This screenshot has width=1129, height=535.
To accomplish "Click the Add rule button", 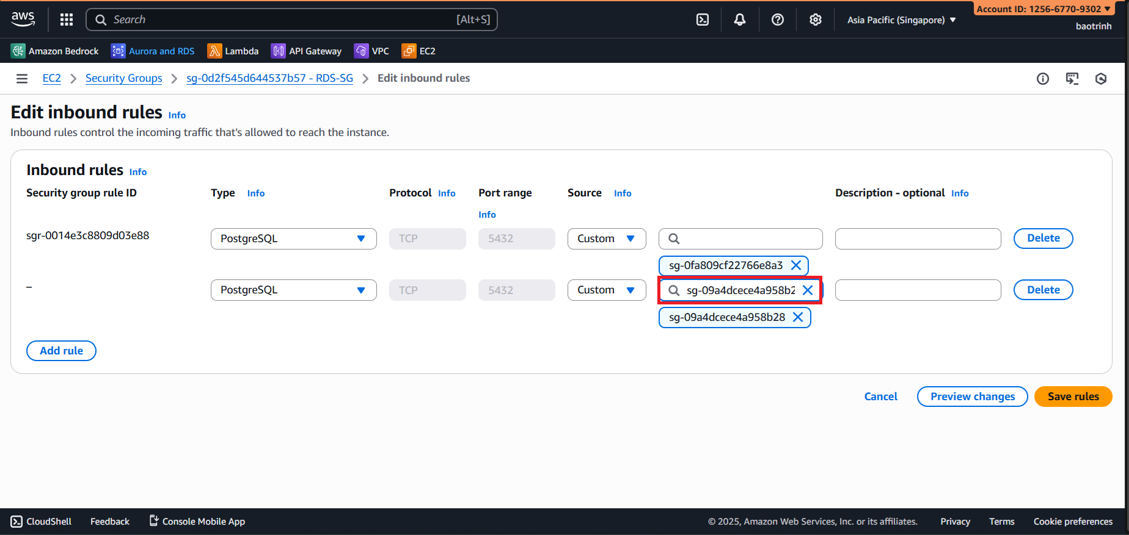I will (x=61, y=351).
